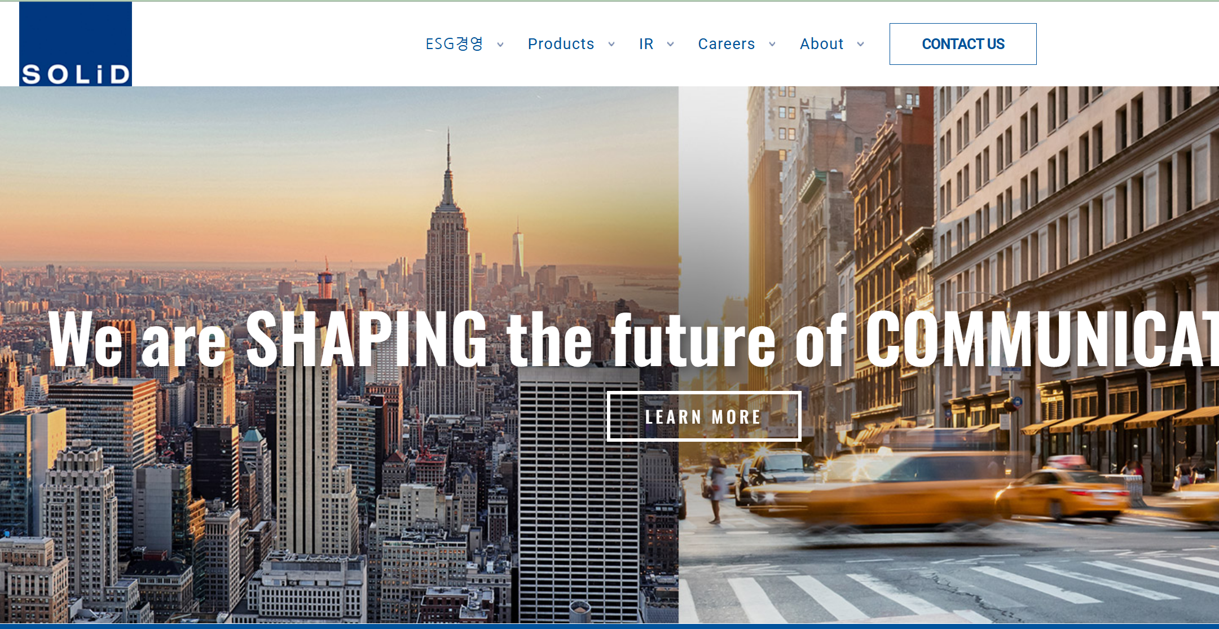Go to the IR menu label
Image resolution: width=1219 pixels, height=629 pixels.
point(646,44)
